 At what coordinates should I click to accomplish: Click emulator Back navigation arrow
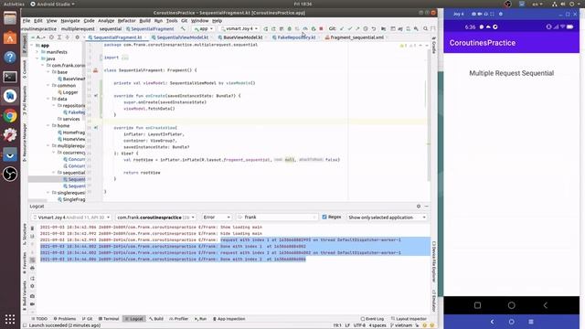click(546, 305)
